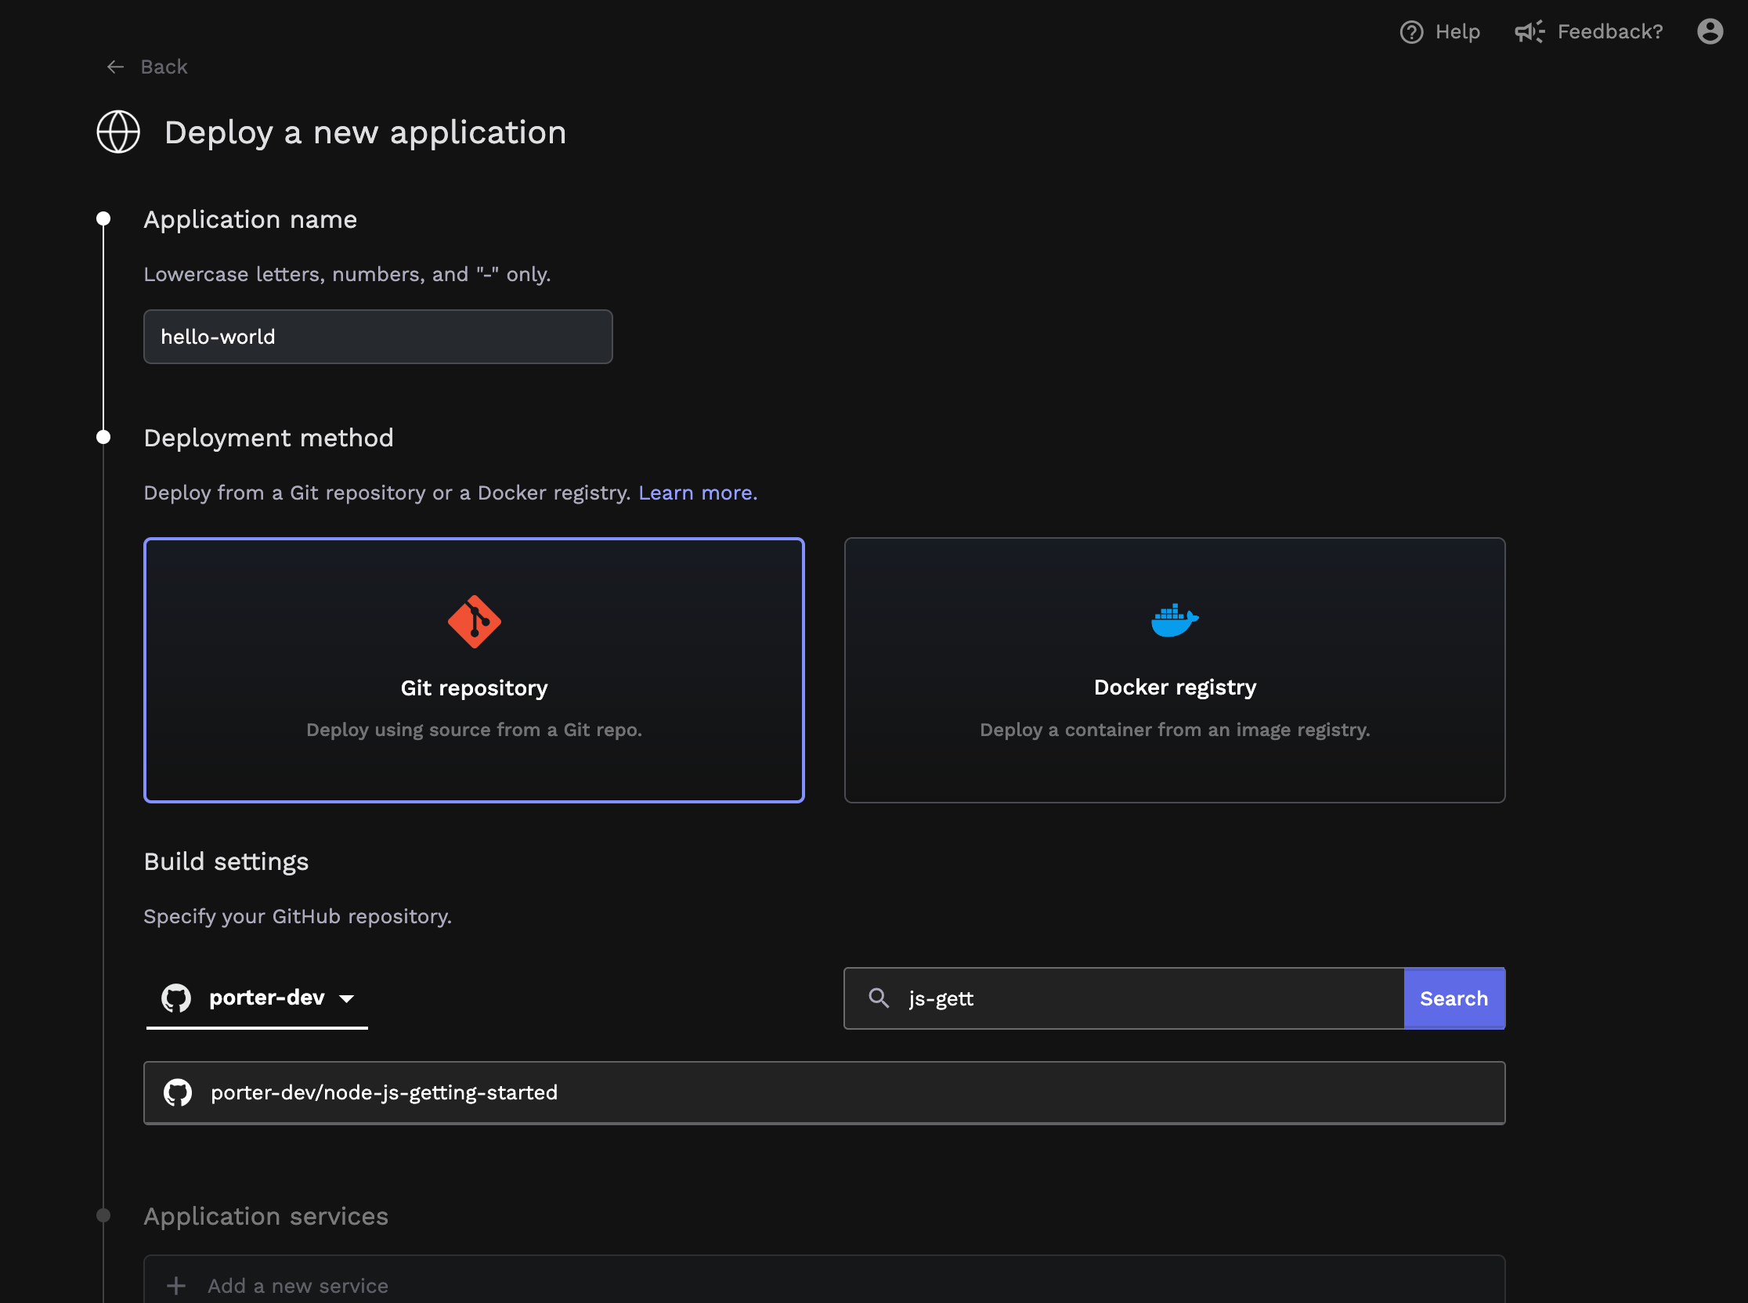This screenshot has width=1748, height=1303.
Task: Expand the porter-dev account dropdown
Action: pyautogui.click(x=257, y=998)
